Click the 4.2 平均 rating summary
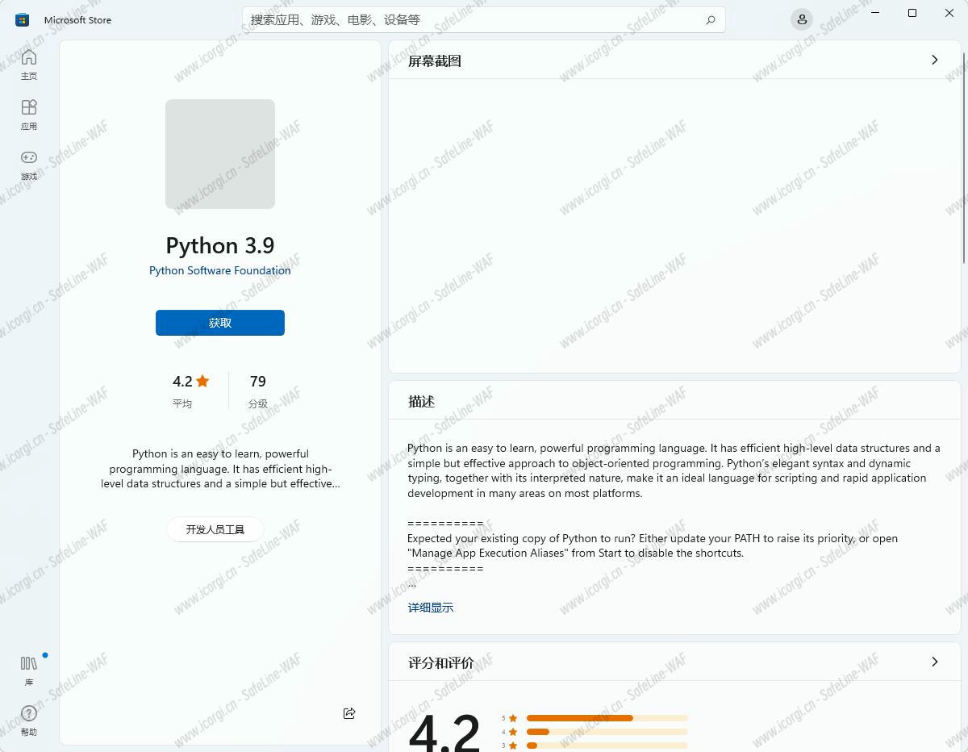Viewport: 968px width, 752px height. coord(190,391)
